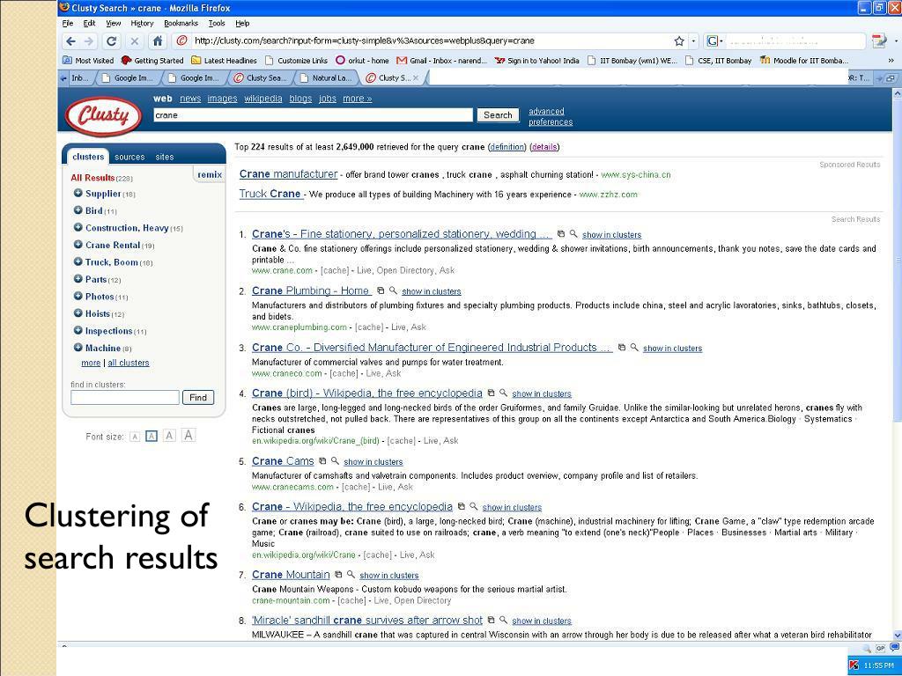Preview Crane Plumbing result with magnifier icon
Viewport: 902px width, 676px height.
(x=393, y=290)
